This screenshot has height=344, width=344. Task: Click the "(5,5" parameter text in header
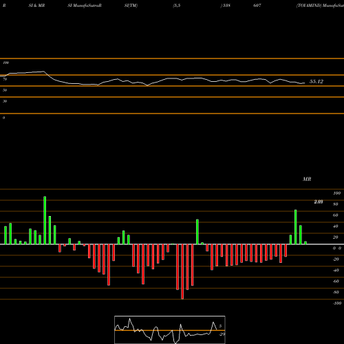pos(177,6)
